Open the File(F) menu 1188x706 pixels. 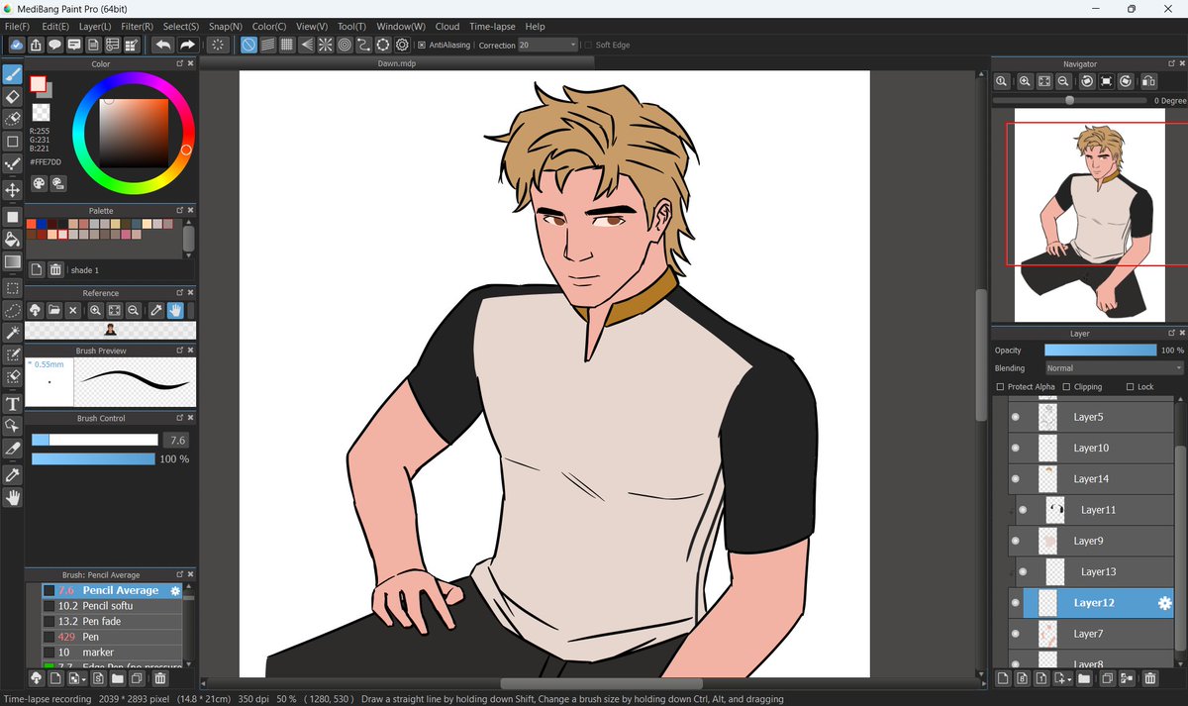[x=17, y=27]
